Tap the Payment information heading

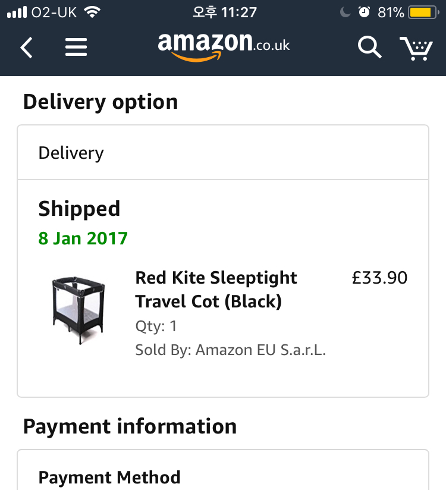pos(130,426)
